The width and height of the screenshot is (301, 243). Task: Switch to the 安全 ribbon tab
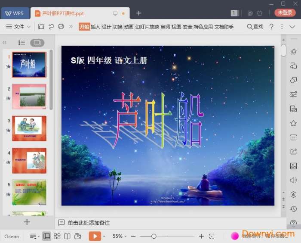point(187,27)
